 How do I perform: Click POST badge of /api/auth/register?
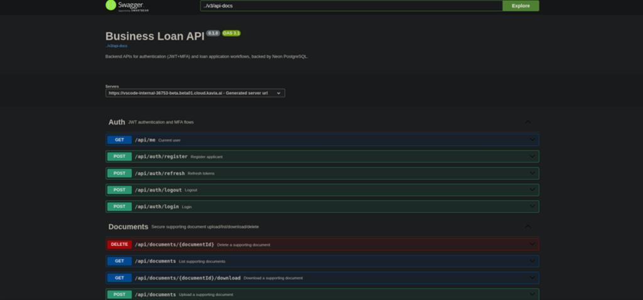(119, 156)
